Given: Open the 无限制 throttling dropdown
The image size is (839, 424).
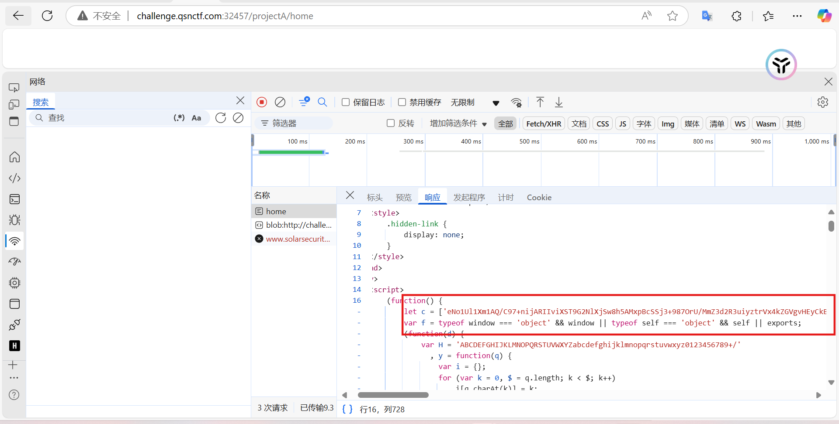Looking at the screenshot, I should click(x=475, y=103).
